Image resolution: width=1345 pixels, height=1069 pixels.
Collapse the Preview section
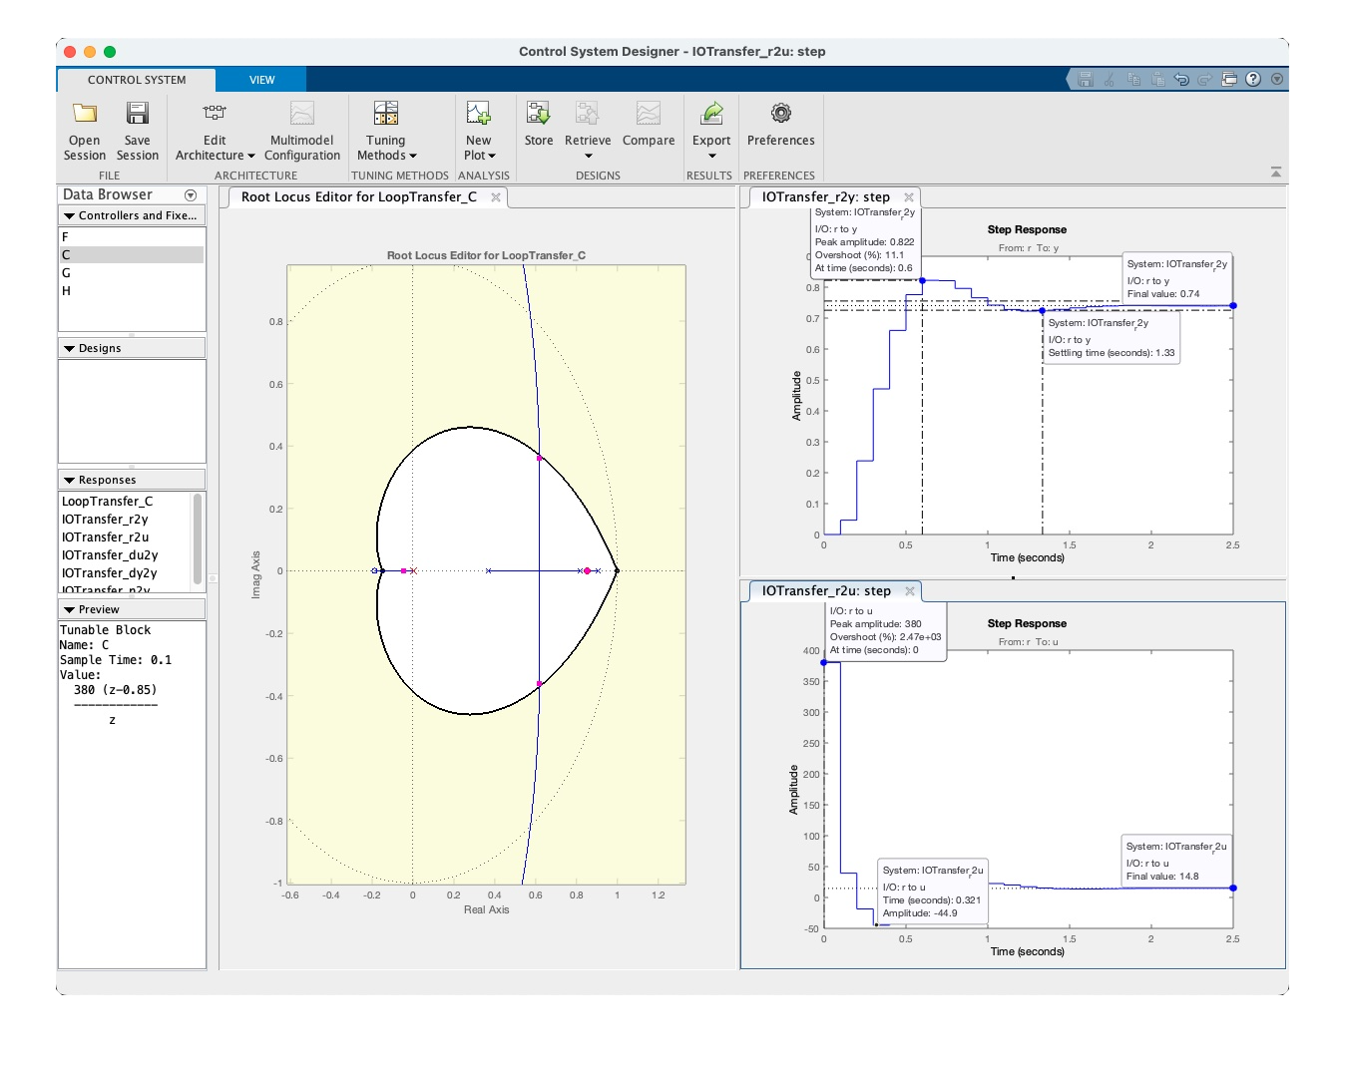point(69,609)
